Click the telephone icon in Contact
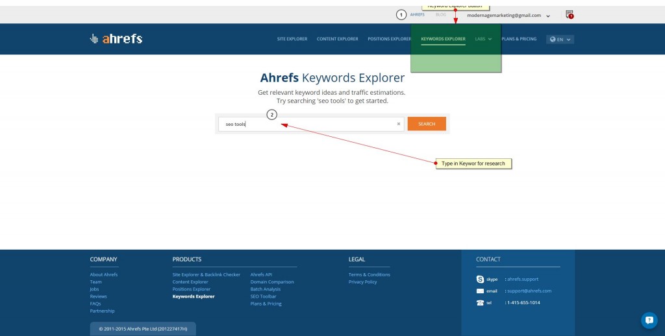 tap(480, 302)
